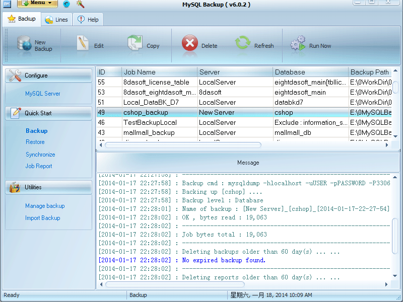This screenshot has height=302, width=403.
Task: Click the Edit job icon
Action: pos(82,43)
